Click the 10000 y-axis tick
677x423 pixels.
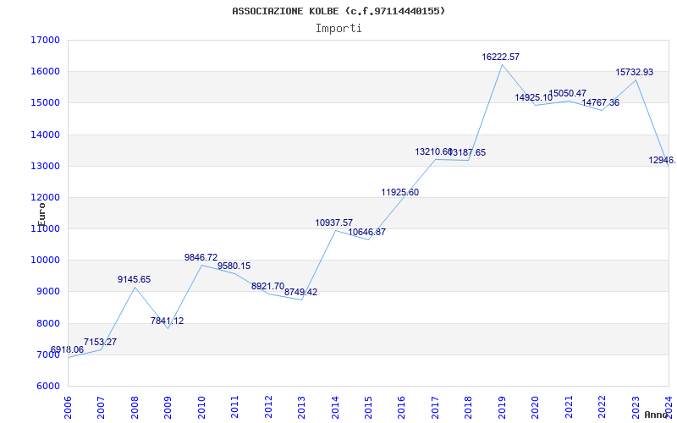coord(45,261)
